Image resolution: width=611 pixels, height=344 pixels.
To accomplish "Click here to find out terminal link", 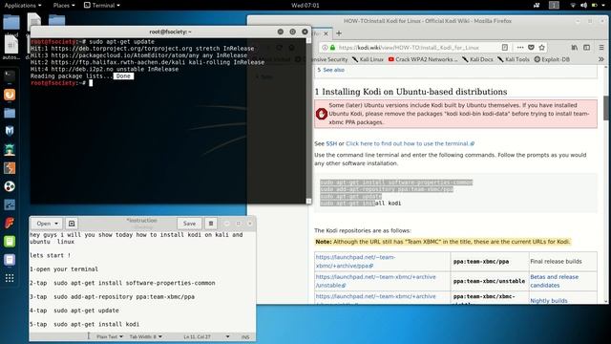I will 410,143.
